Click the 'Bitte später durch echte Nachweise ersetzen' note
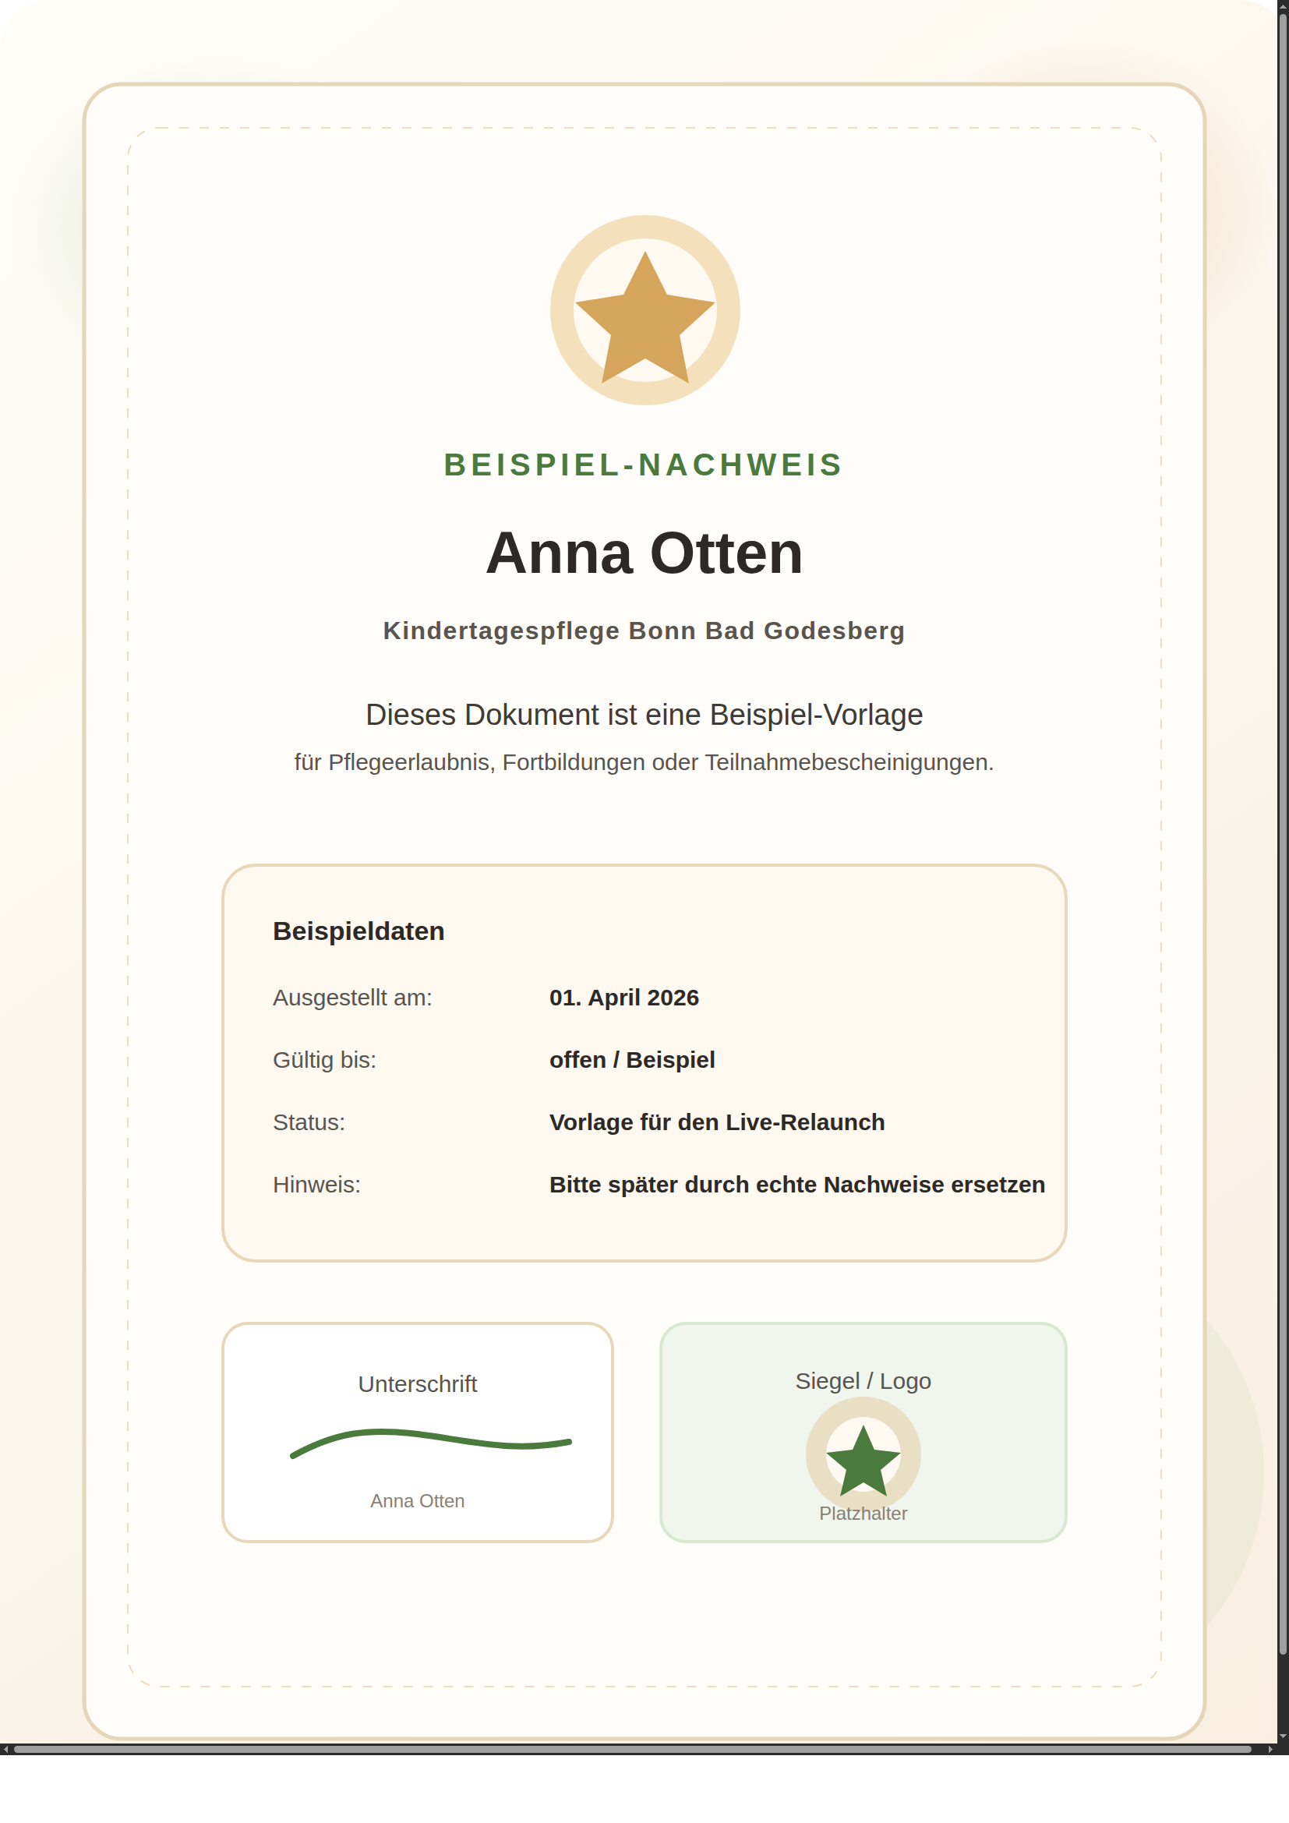 point(797,1185)
